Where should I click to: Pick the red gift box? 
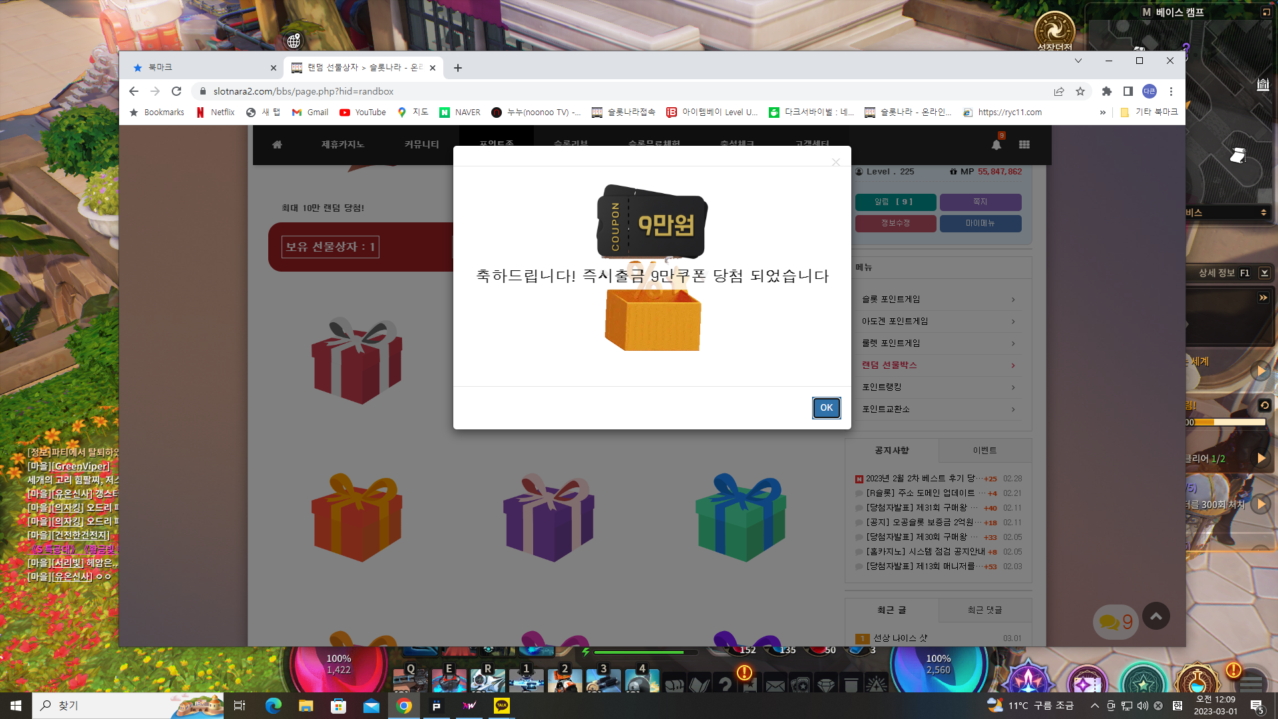tap(357, 361)
